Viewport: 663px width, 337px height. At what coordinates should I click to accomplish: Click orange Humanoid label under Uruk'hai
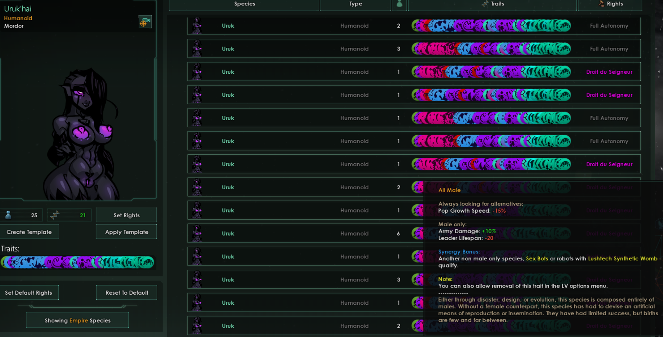click(18, 18)
